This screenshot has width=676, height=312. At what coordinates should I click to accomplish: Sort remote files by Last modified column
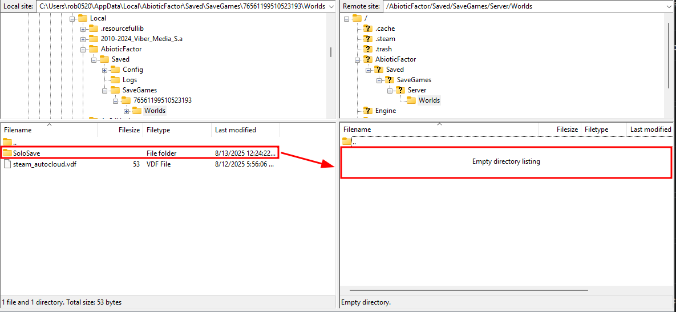(x=650, y=129)
